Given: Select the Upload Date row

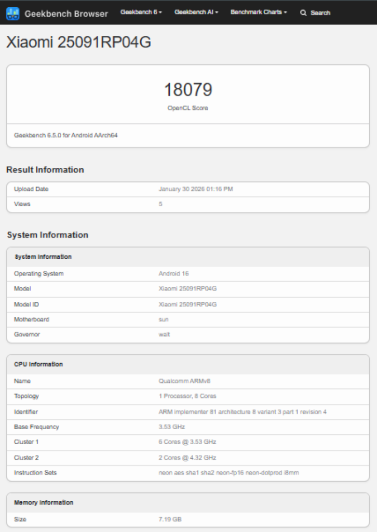Looking at the screenshot, I should pyautogui.click(x=188, y=189).
